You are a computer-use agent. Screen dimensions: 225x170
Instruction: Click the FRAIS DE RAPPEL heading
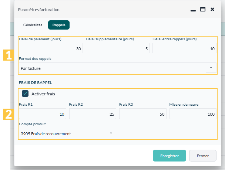tap(36, 83)
